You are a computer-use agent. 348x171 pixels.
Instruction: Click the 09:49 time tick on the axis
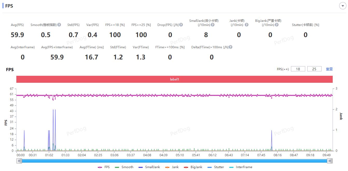pos(326,155)
